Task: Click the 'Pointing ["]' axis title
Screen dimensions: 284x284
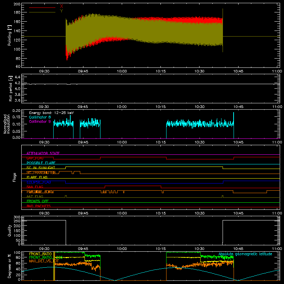Action: point(10,35)
